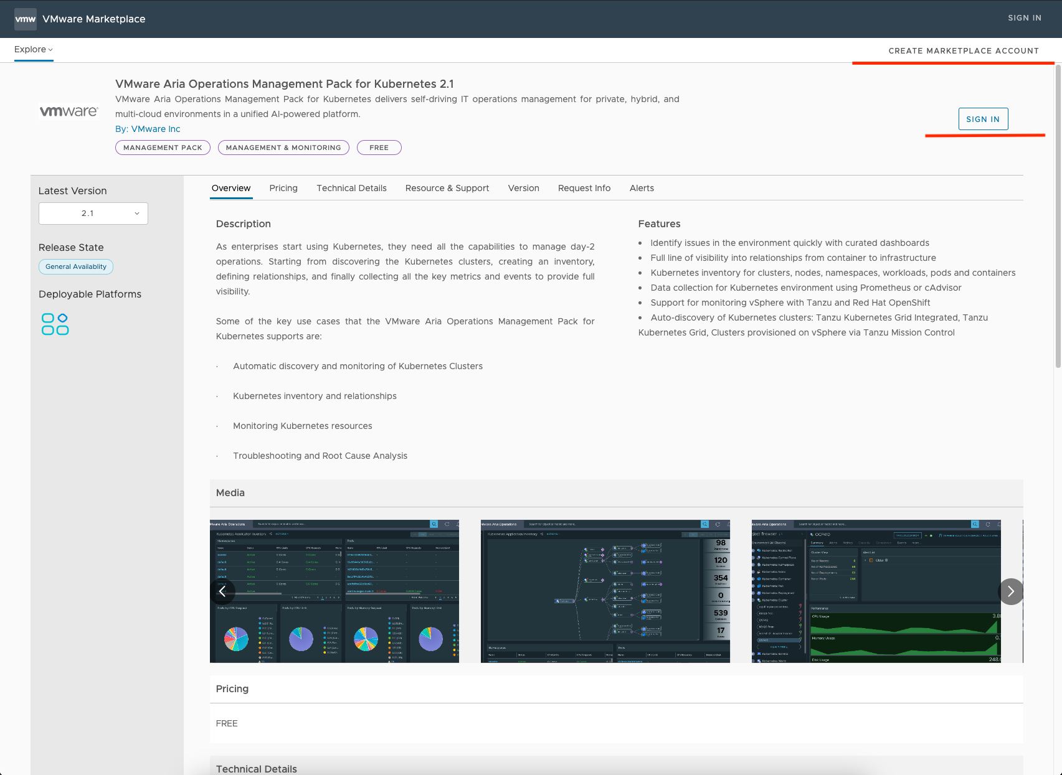Toggle the MANAGEMENT PACK tag
The height and width of the screenshot is (775, 1062).
click(x=163, y=148)
